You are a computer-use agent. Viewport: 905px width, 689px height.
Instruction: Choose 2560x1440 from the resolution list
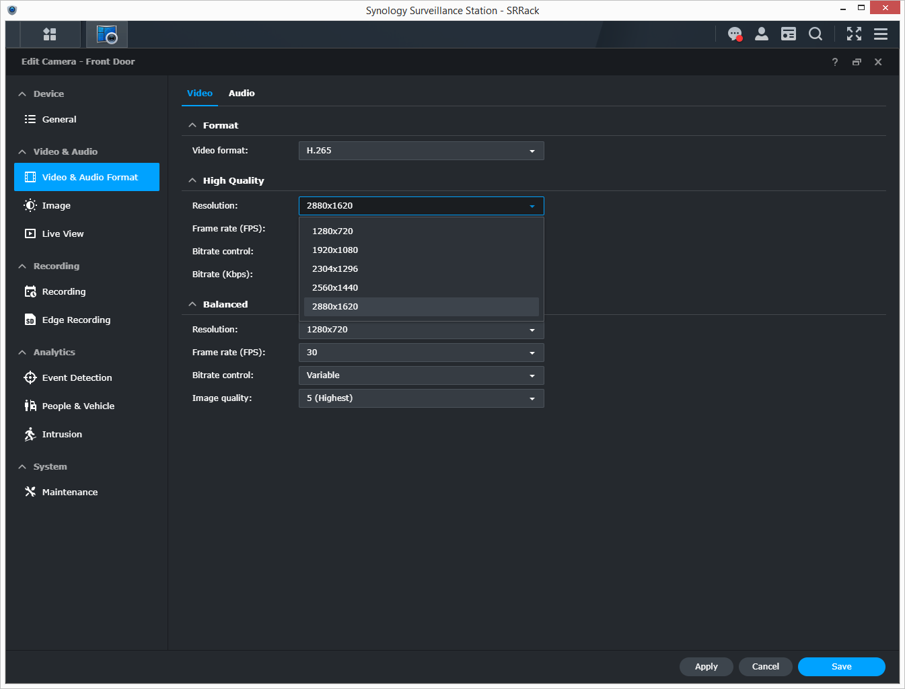point(421,288)
